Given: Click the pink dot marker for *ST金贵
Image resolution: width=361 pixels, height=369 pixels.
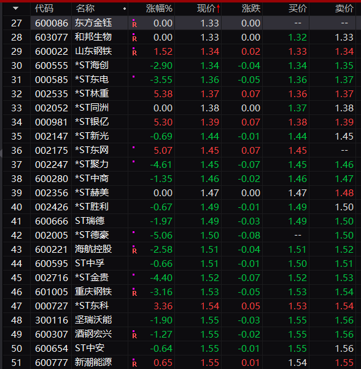Looking at the screenshot, I should (x=133, y=274).
